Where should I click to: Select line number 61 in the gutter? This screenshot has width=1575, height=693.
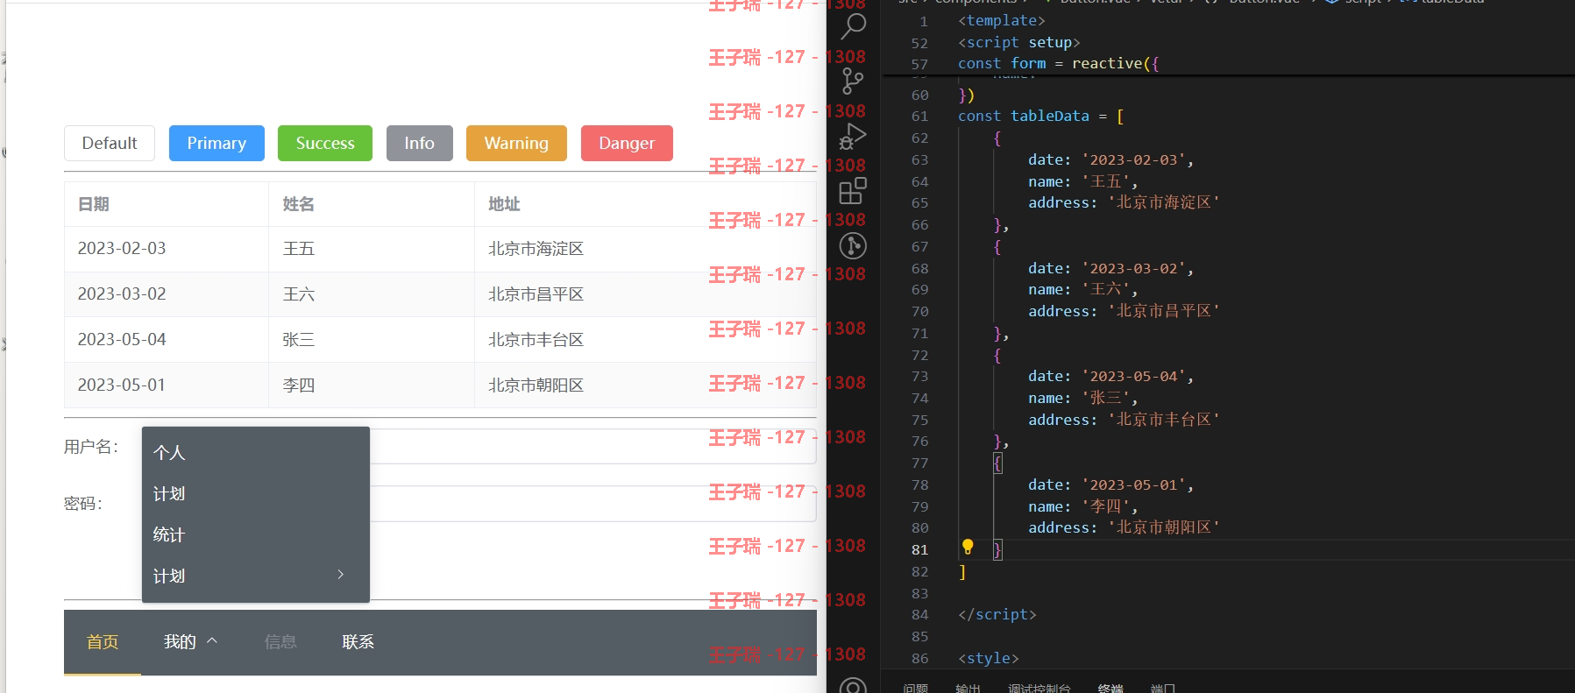click(919, 116)
